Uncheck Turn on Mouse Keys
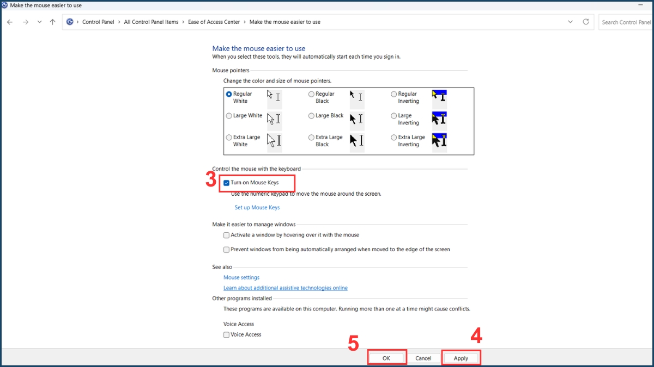Screen dimensions: 654x367 tap(226, 183)
